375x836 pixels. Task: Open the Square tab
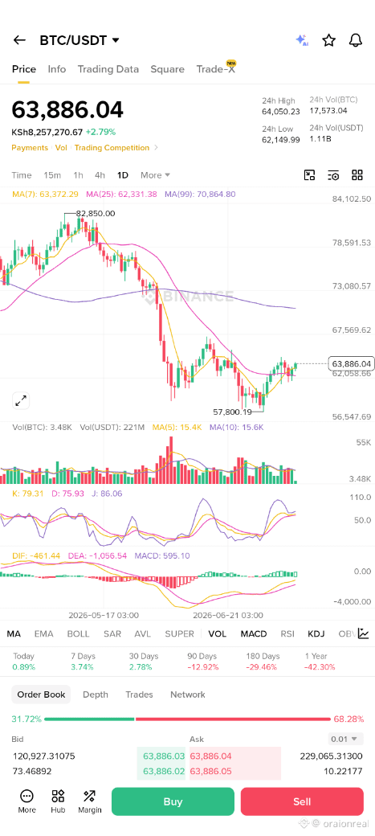click(167, 69)
